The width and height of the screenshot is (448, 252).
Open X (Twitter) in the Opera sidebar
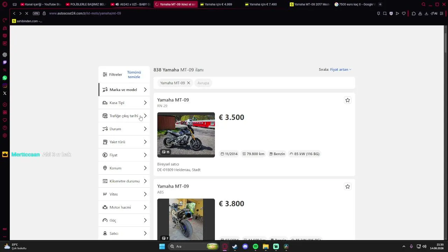(x=5, y=93)
